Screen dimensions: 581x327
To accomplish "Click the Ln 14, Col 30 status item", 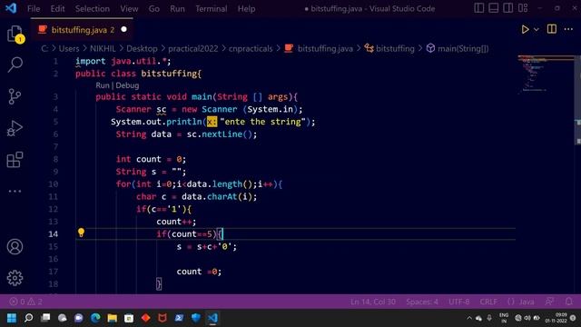I will (x=373, y=302).
